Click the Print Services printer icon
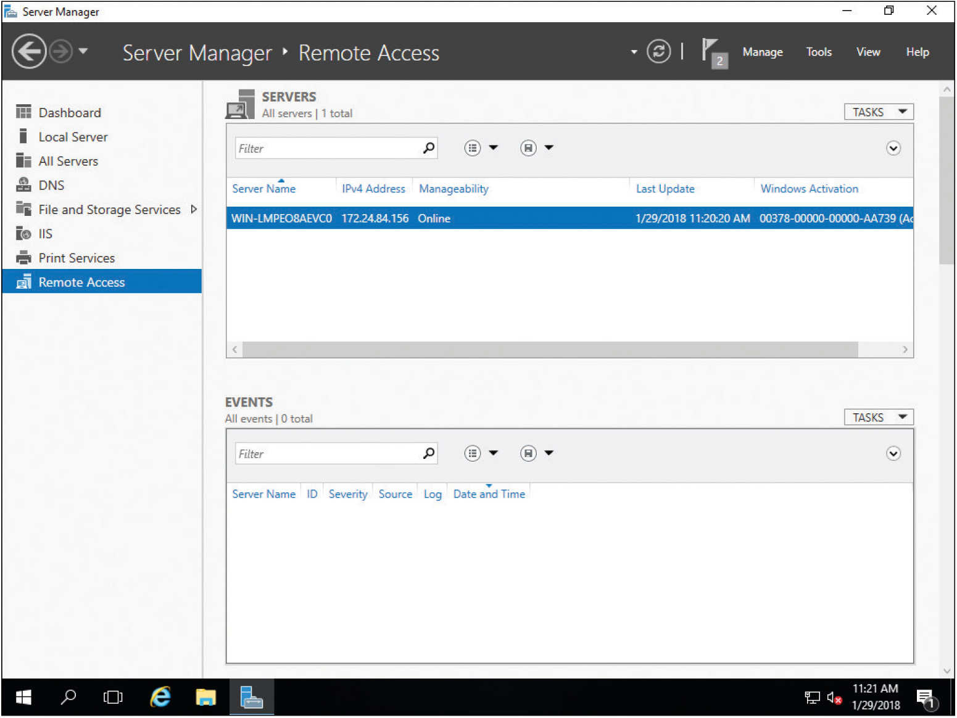 (23, 257)
